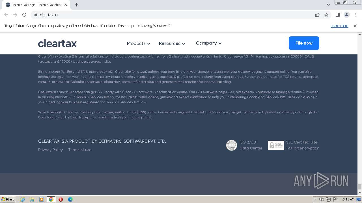The width and height of the screenshot is (362, 203).
Task: Click 'SSL Certified Site' text
Action: (x=302, y=142)
